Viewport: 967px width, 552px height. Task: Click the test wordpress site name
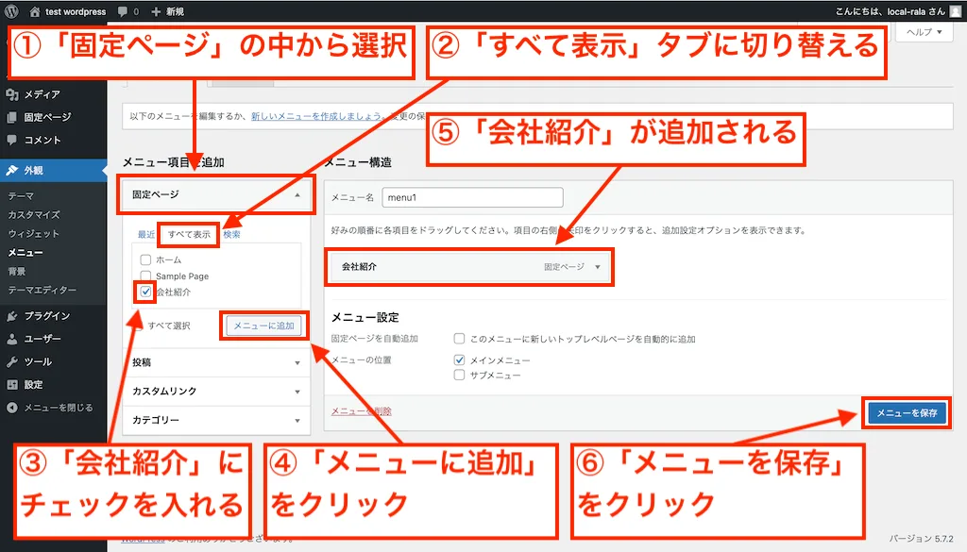tap(76, 11)
